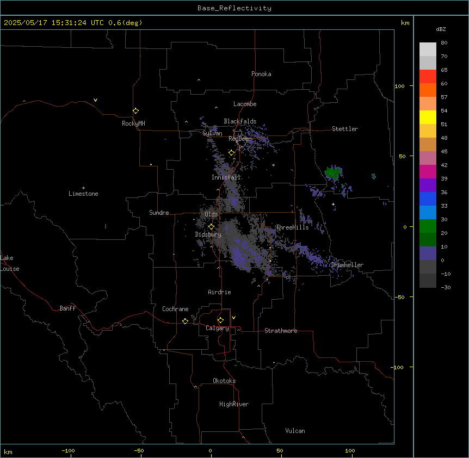Click the Lake Louise label
The width and height of the screenshot is (469, 458).
(10, 263)
